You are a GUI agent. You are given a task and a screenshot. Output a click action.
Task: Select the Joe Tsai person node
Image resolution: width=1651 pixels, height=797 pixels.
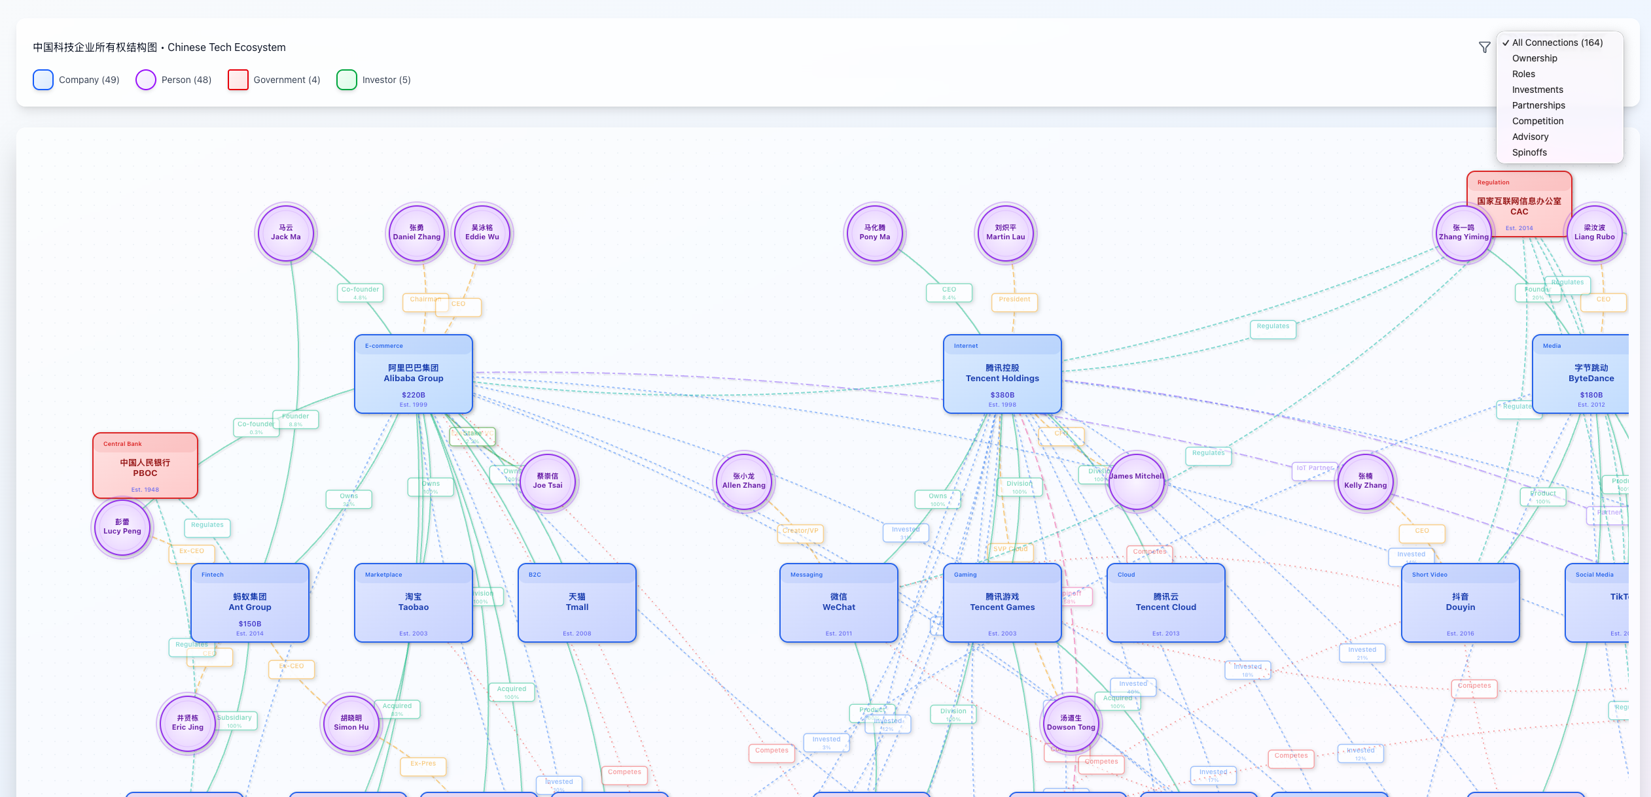[x=548, y=481]
